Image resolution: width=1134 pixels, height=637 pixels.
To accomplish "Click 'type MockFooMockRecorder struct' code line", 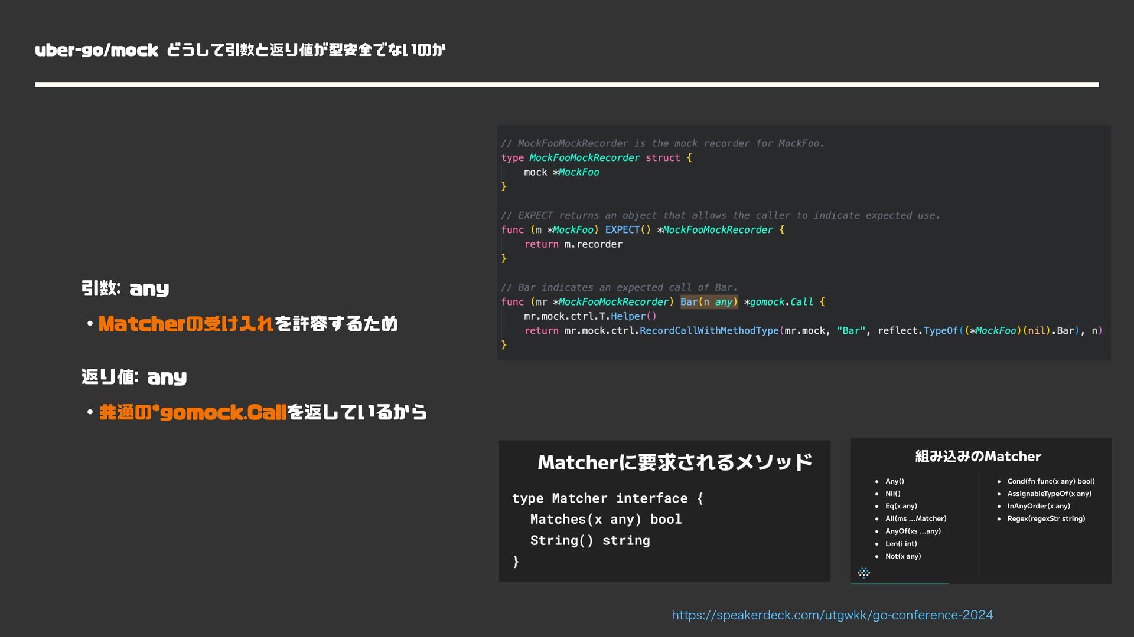I will [597, 158].
